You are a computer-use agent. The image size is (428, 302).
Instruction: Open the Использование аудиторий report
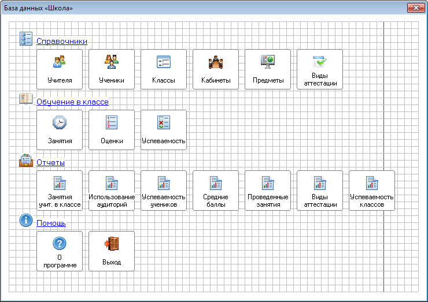coord(112,191)
